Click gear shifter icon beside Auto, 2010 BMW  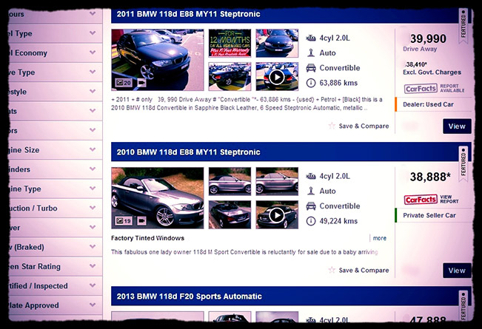(x=311, y=191)
